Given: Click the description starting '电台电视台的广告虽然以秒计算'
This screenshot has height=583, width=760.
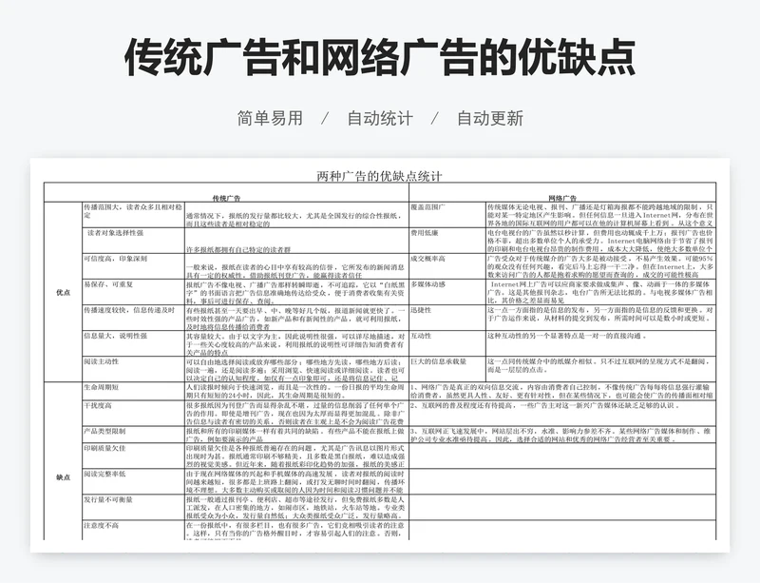Looking at the screenshot, I should point(600,241).
